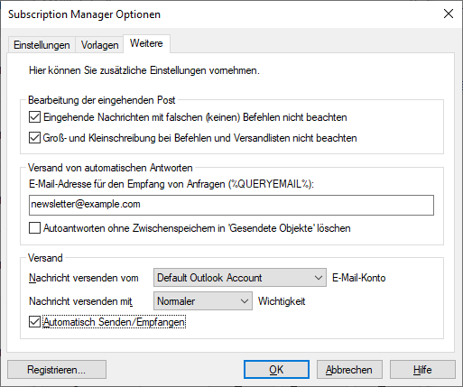Enable 'Autoantworten ohne Zwischenspeichern' löschen option

[34, 228]
